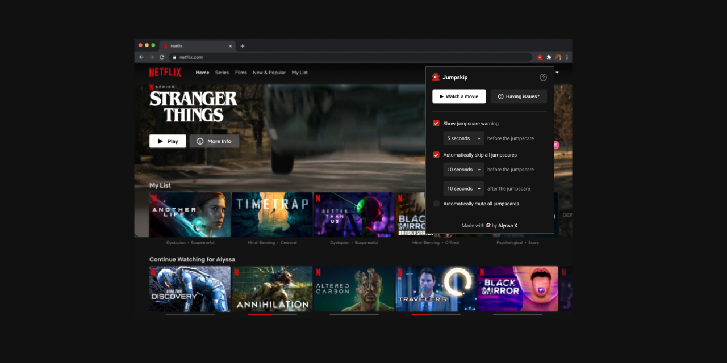Disable the Show jumpscare warning checkbox

pos(436,123)
